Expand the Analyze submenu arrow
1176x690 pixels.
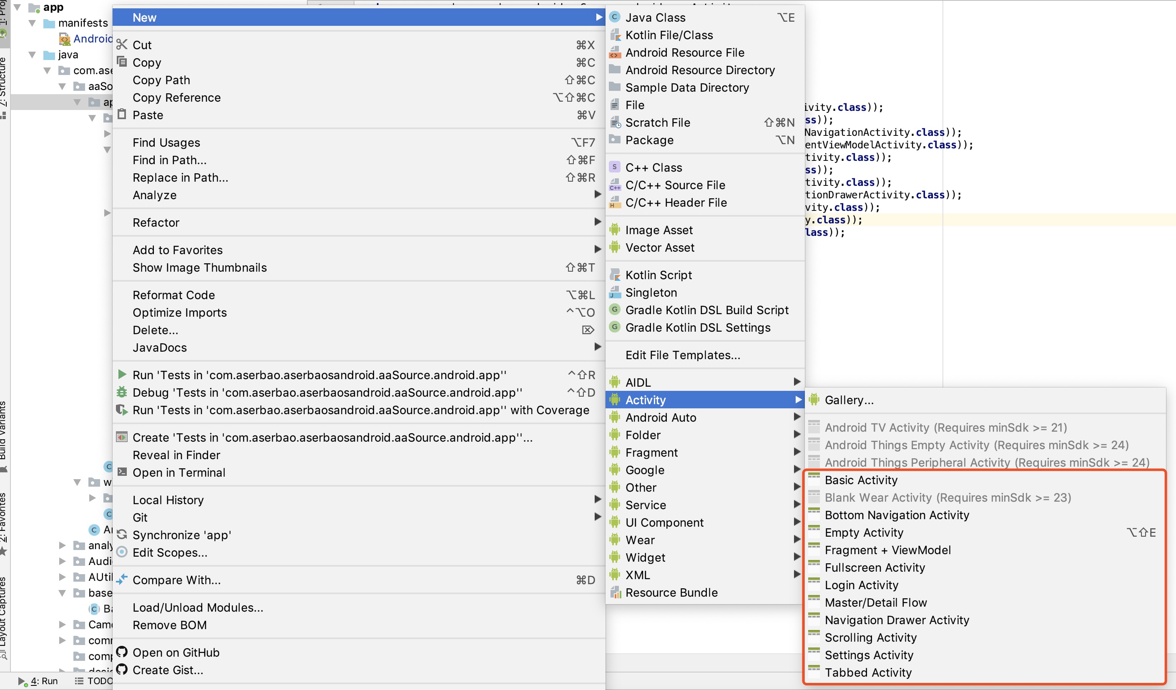coord(598,195)
